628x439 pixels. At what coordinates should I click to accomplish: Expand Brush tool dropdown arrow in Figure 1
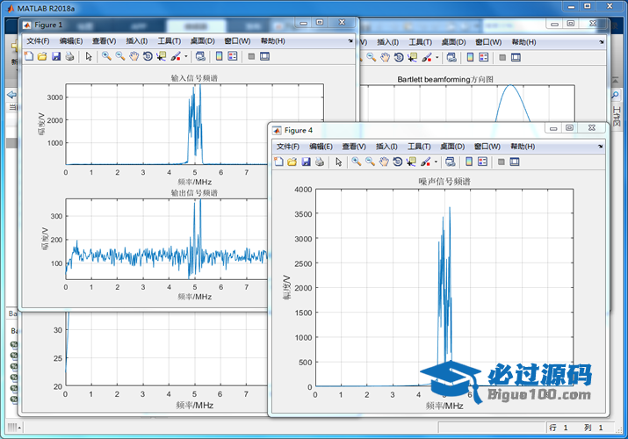point(186,57)
